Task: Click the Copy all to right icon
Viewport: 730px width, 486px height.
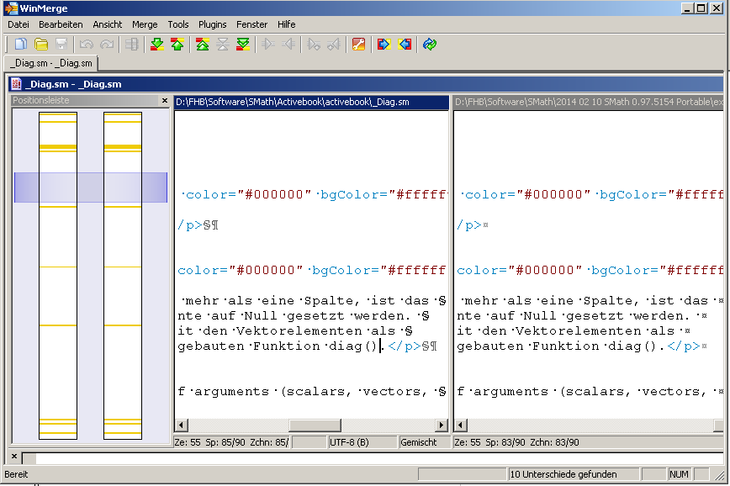Action: click(x=384, y=45)
